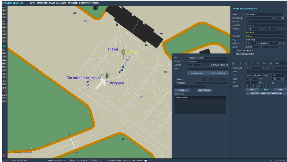Select Truppen1 Spieler in the group list
The height and width of the screenshot is (162, 287).
pos(200,98)
